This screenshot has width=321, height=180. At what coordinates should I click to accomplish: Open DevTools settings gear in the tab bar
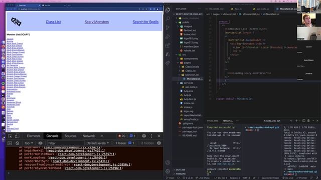(x=144, y=136)
